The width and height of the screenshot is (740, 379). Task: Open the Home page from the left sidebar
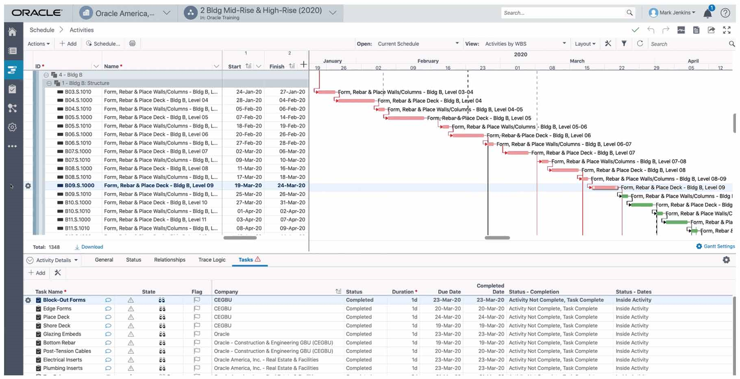point(12,32)
